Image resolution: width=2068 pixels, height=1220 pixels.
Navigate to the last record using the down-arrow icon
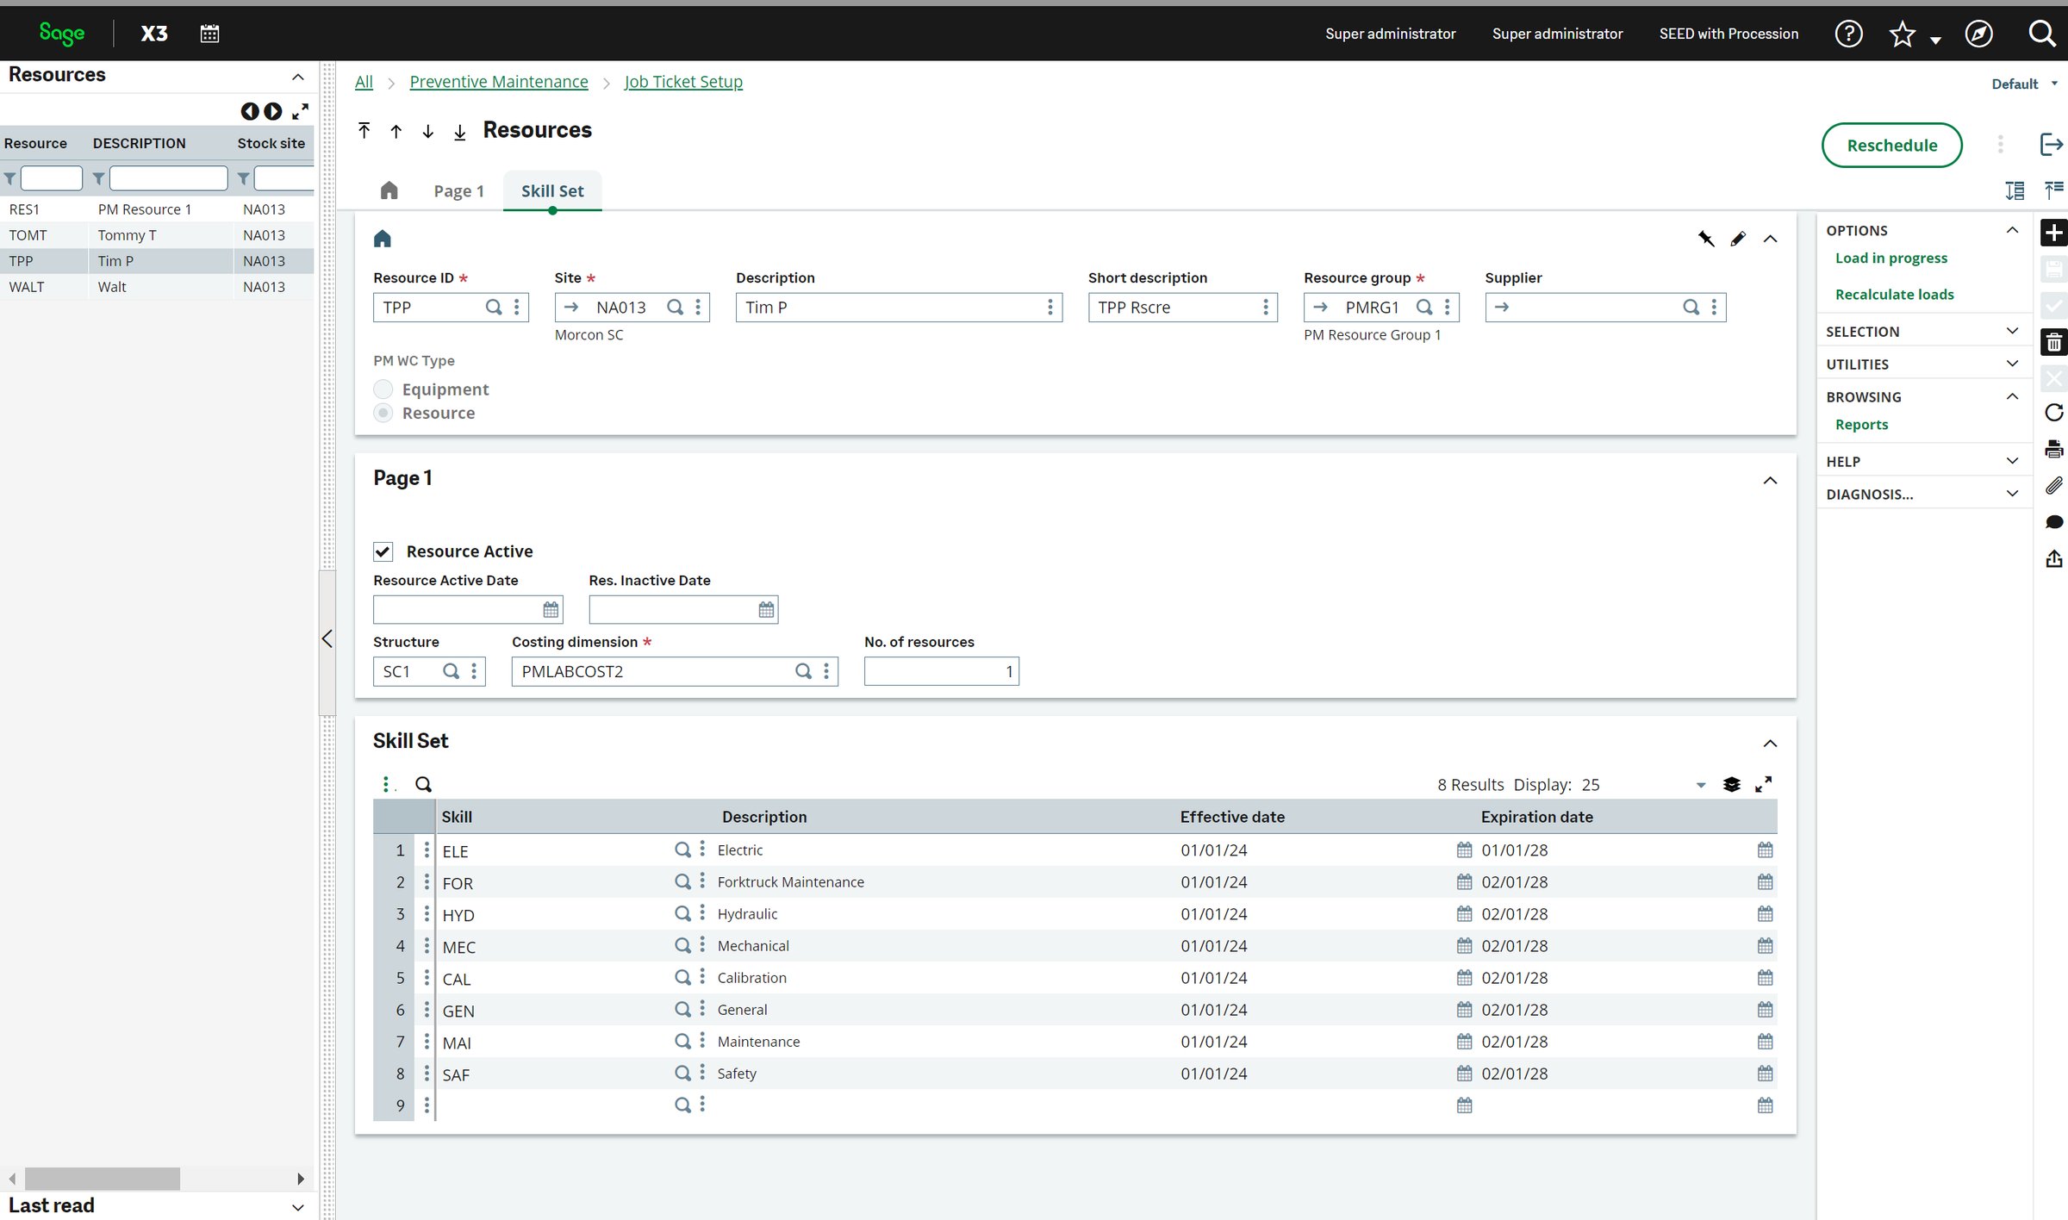pyautogui.click(x=459, y=132)
